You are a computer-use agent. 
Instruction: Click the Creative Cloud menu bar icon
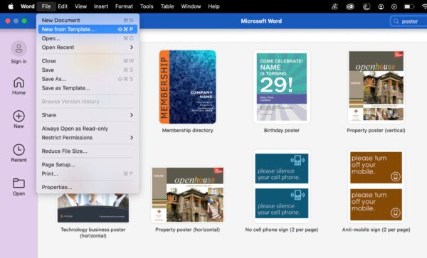coord(350,6)
